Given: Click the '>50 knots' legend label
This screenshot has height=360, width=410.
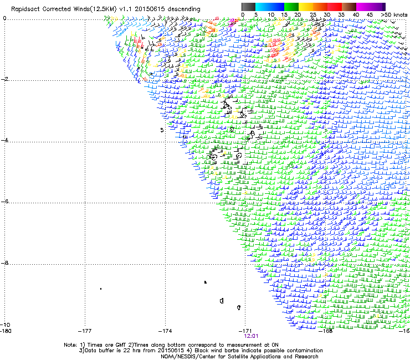Looking at the screenshot, I should pos(394,15).
